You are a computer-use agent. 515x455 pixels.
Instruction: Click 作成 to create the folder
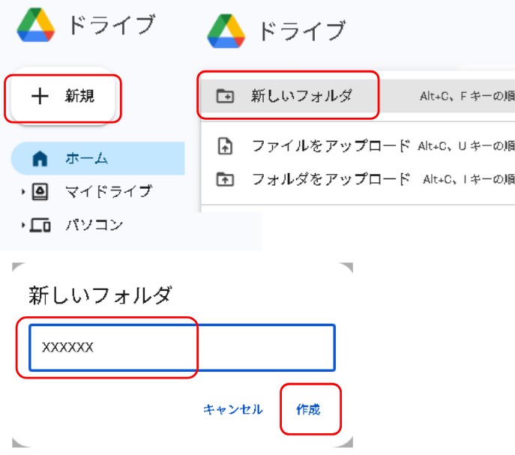click(x=308, y=409)
